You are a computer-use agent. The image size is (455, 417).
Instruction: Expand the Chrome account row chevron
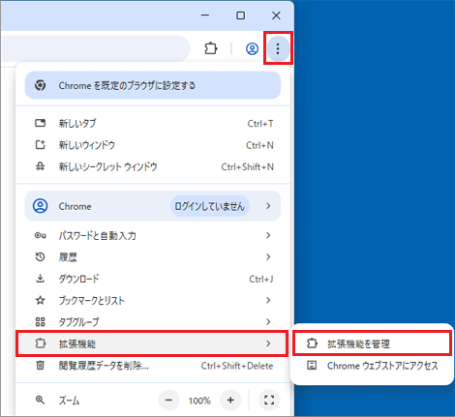point(268,206)
